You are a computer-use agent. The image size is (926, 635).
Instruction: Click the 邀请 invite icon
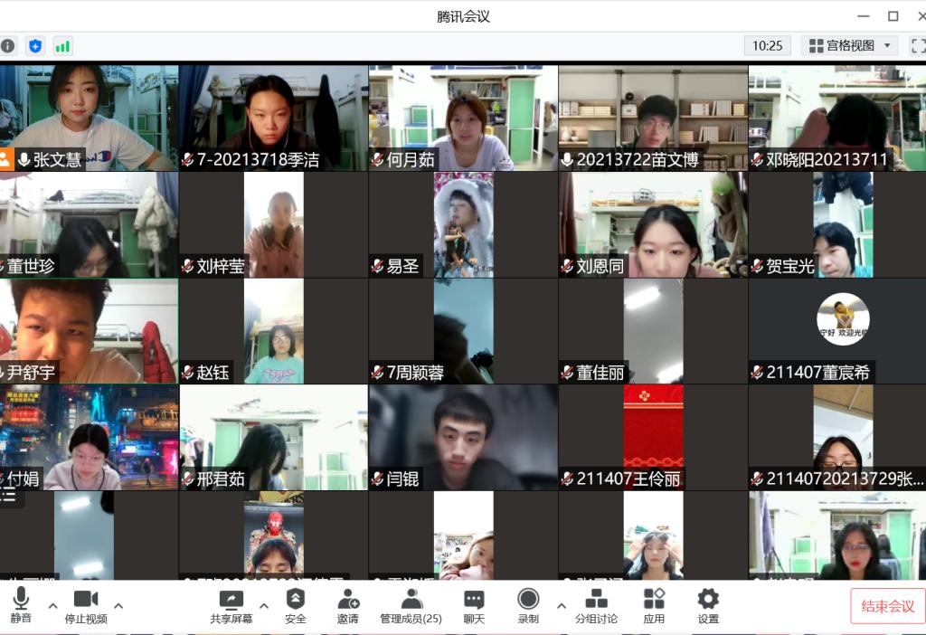pyautogui.click(x=348, y=605)
